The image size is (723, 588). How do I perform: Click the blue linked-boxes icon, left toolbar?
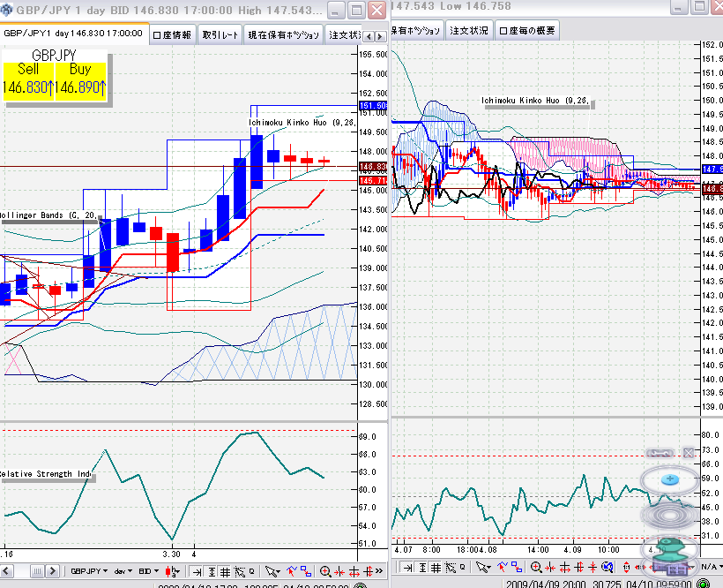306,571
